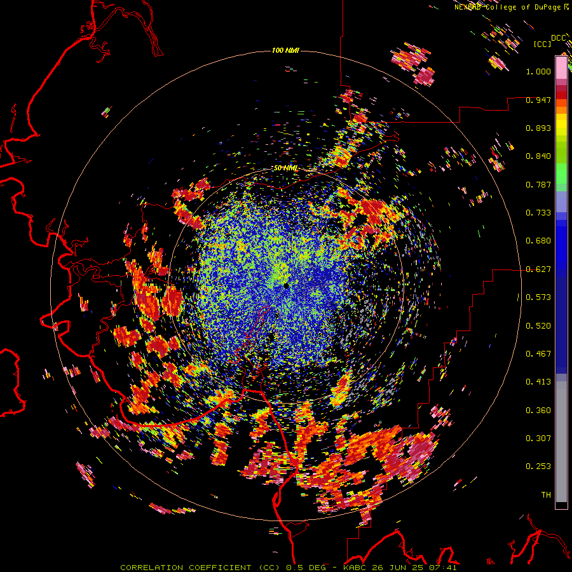The height and width of the screenshot is (572, 572).
Task: Click the [CC] unit label
Action: (x=542, y=44)
